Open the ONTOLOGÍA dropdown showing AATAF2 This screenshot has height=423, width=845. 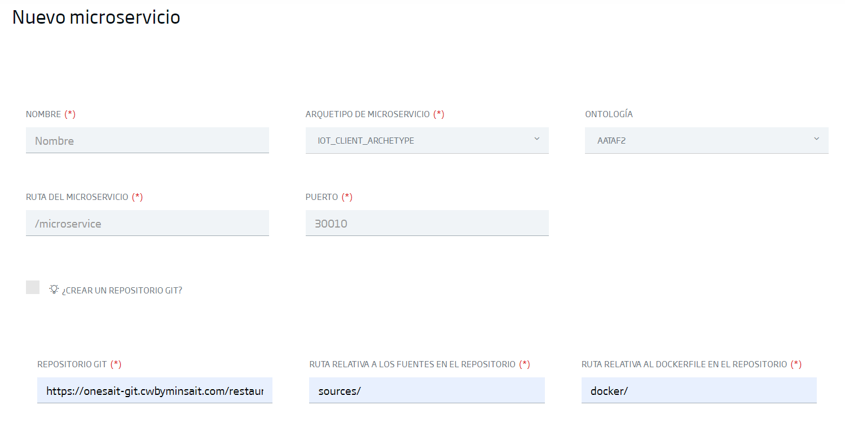706,140
